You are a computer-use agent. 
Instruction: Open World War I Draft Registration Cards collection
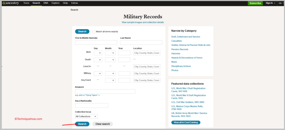tap(188, 90)
